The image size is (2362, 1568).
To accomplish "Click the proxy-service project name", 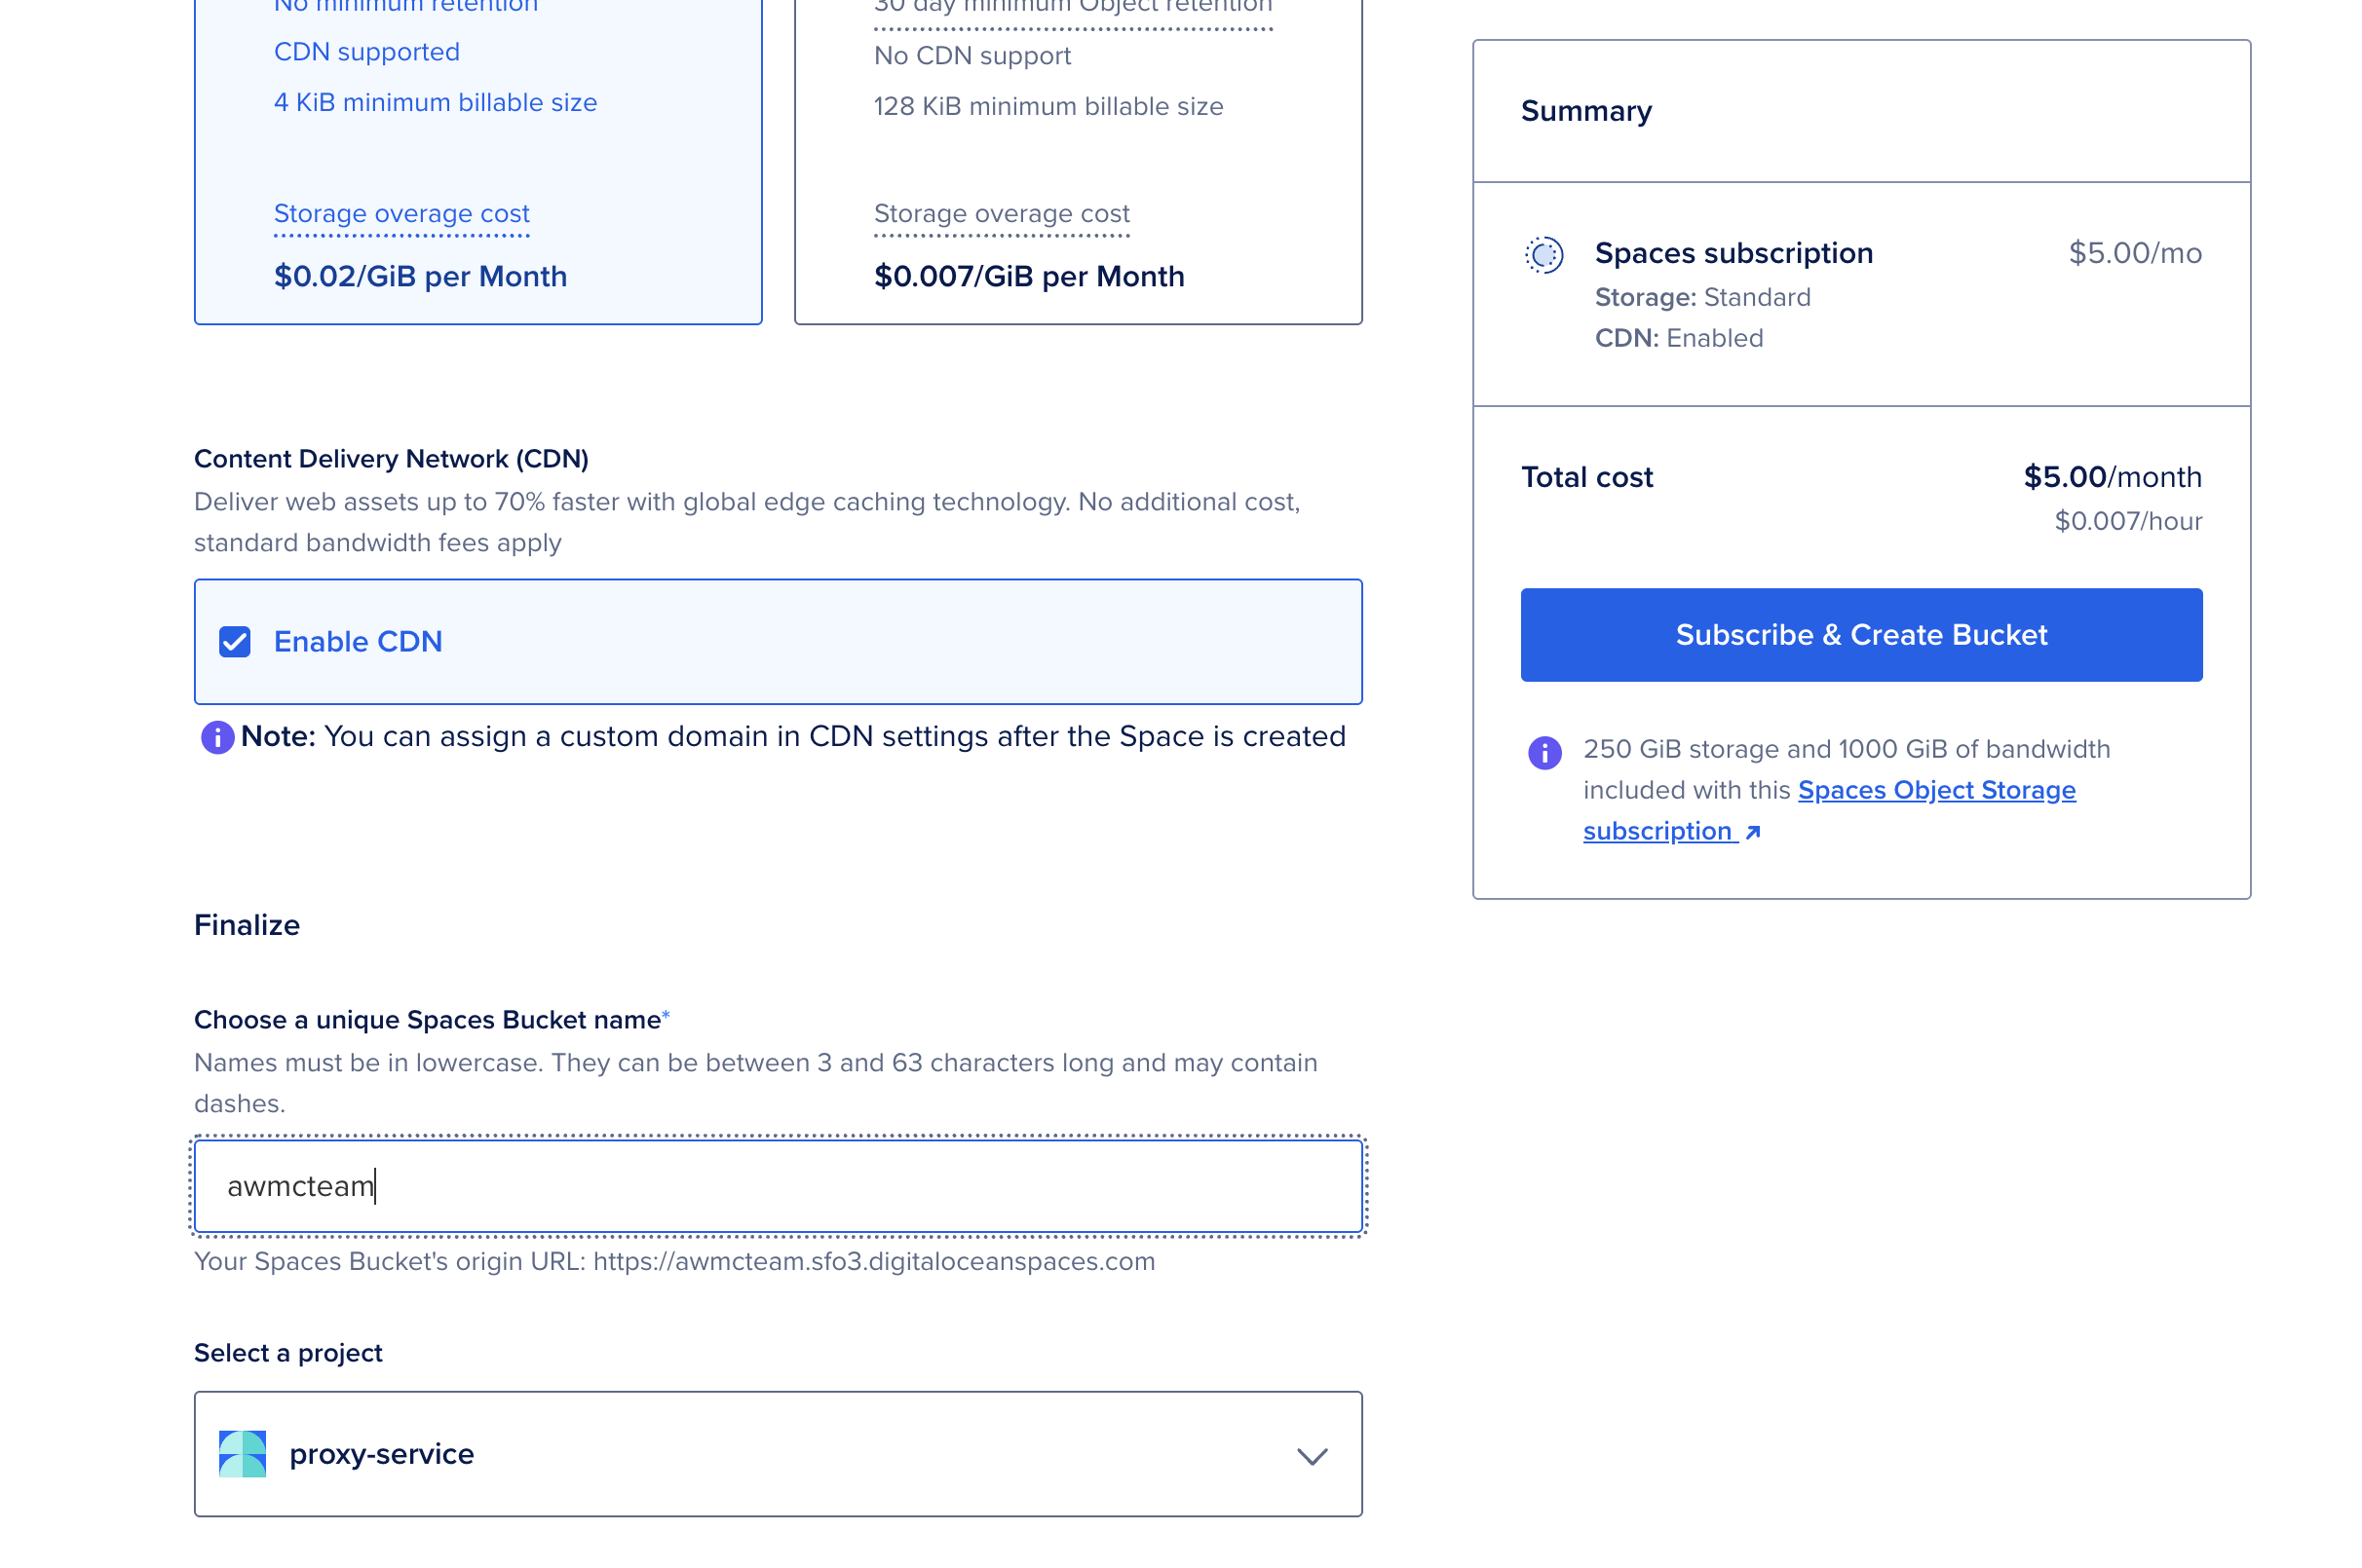I will 381,1453.
